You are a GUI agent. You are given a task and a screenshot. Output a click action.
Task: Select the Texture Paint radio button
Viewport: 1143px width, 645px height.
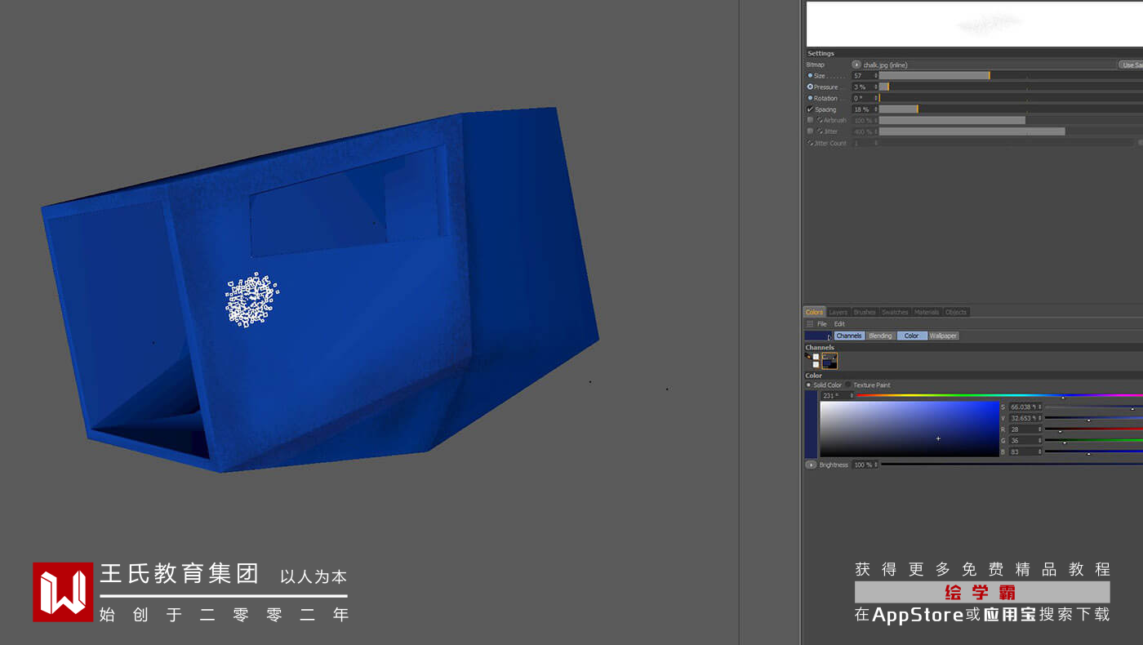[848, 385]
